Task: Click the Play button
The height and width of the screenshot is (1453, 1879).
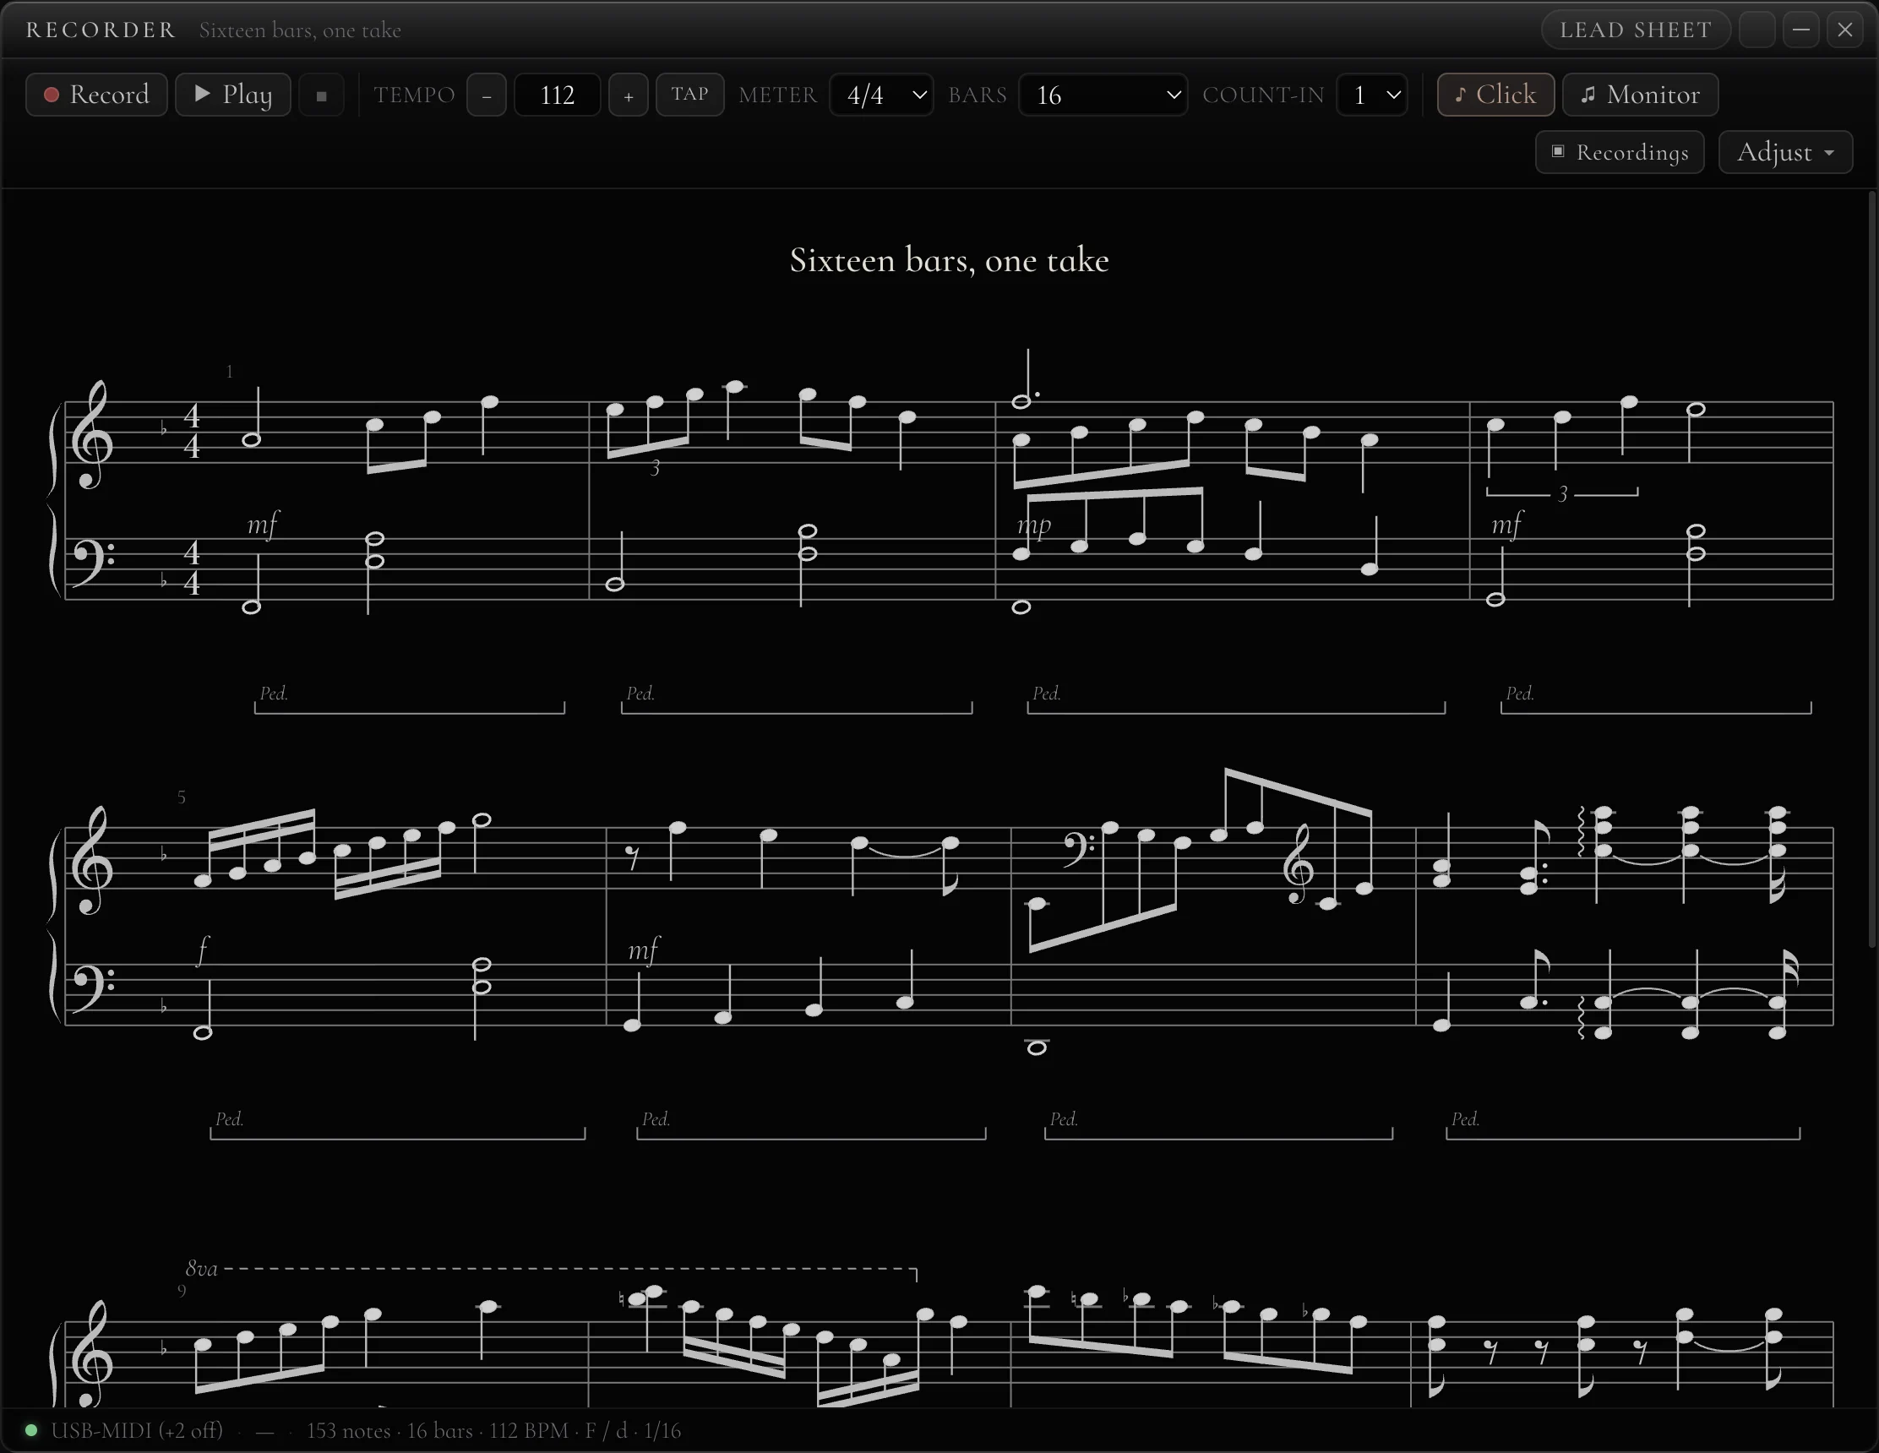Action: pos(233,95)
